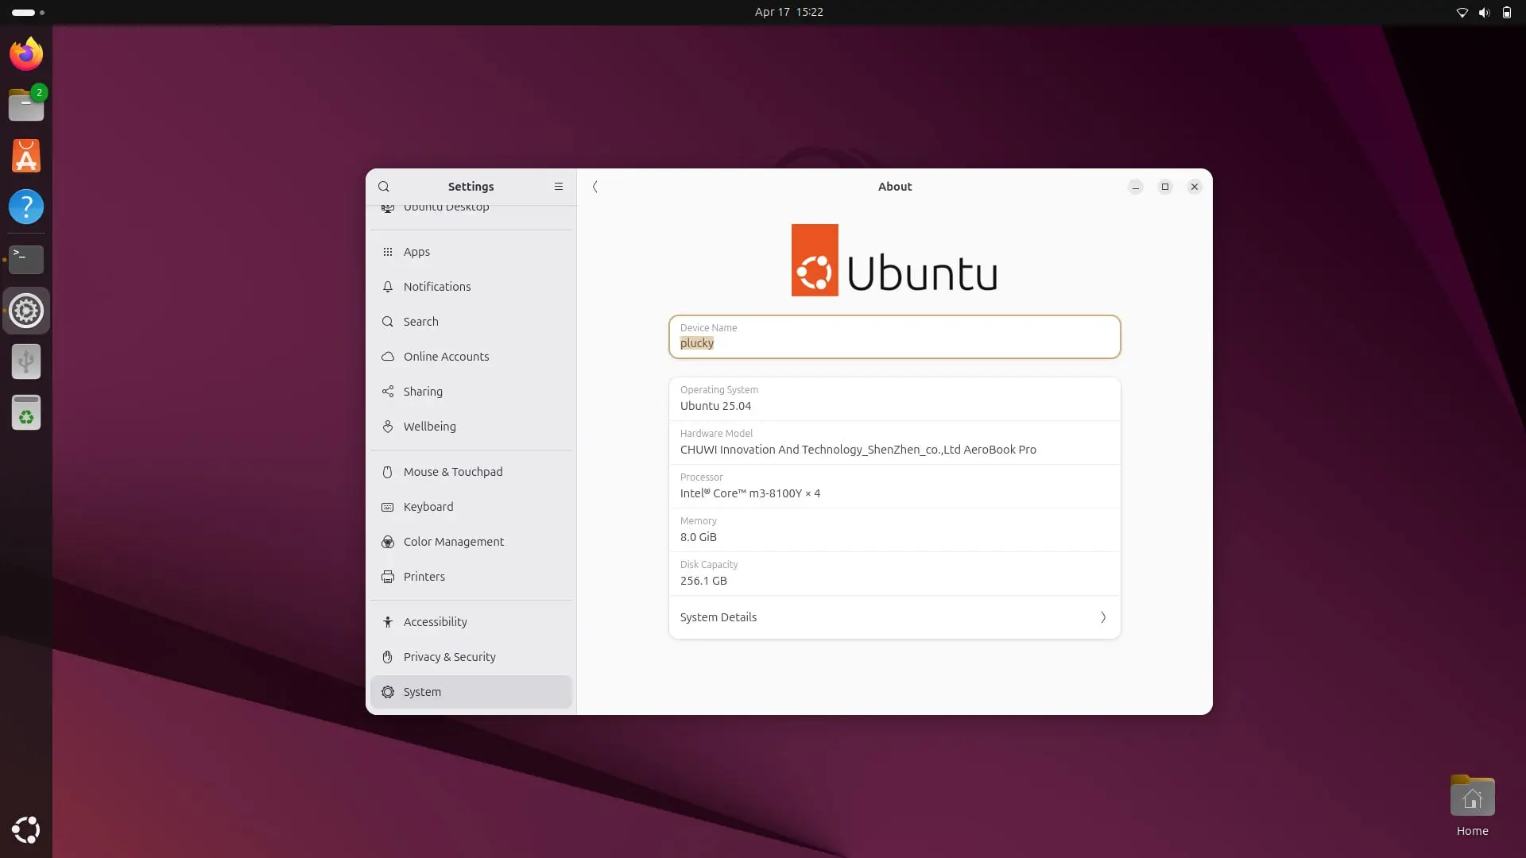Open the Wi-Fi indicator in top bar

pyautogui.click(x=1462, y=12)
